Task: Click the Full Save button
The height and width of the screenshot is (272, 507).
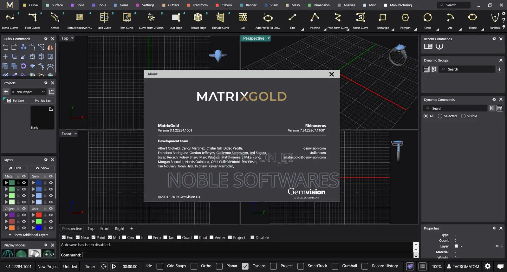Action: (x=16, y=100)
